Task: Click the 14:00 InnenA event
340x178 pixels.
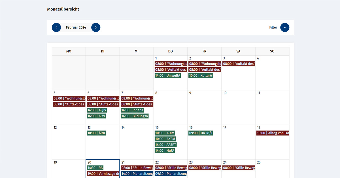Action: (x=132, y=110)
